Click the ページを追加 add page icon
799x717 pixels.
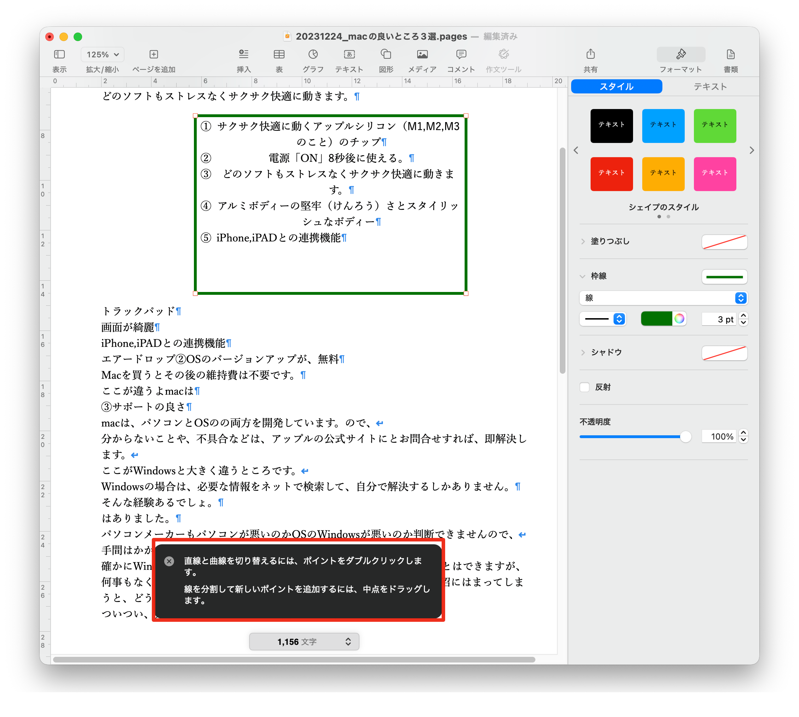[x=154, y=55]
